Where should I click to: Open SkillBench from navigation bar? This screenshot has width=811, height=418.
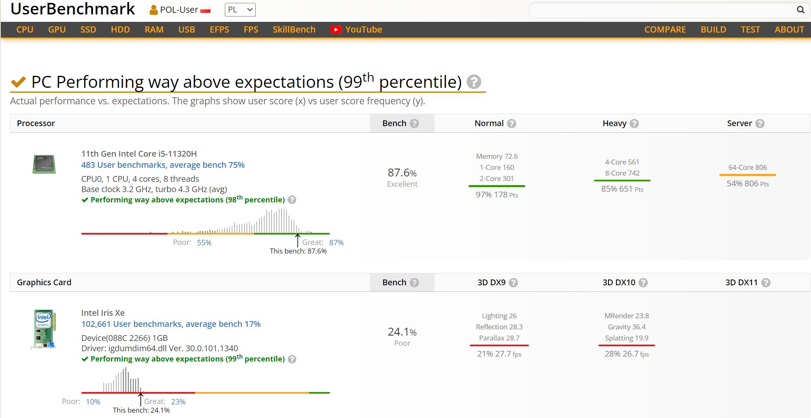[294, 30]
